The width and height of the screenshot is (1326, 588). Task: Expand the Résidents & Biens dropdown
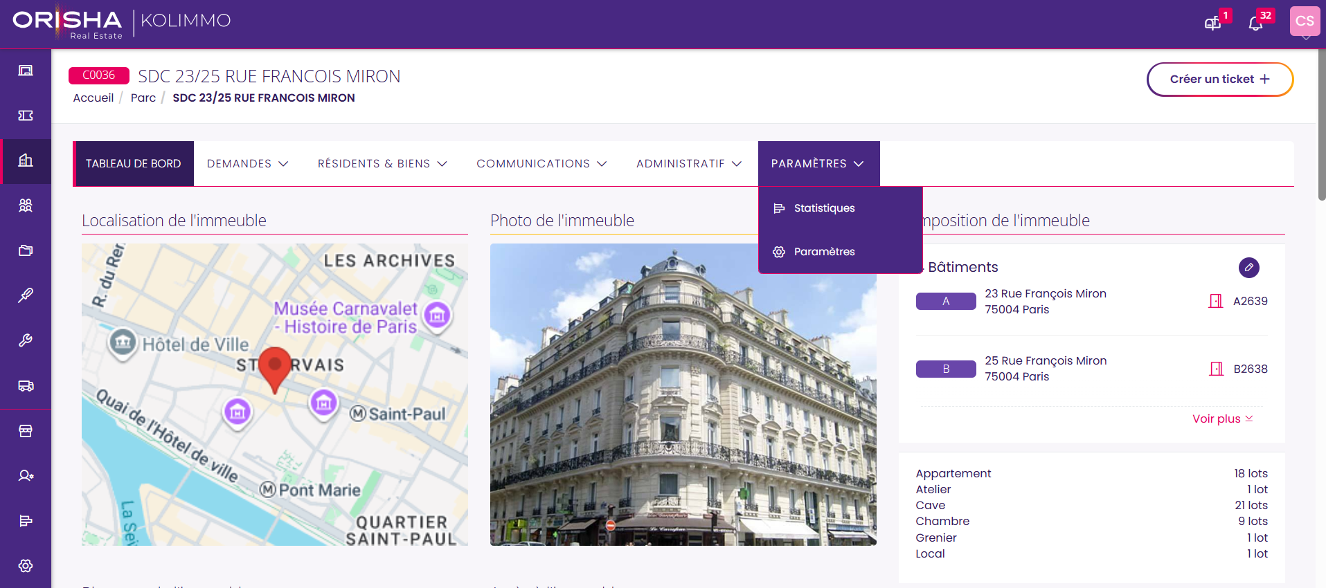[x=382, y=164]
